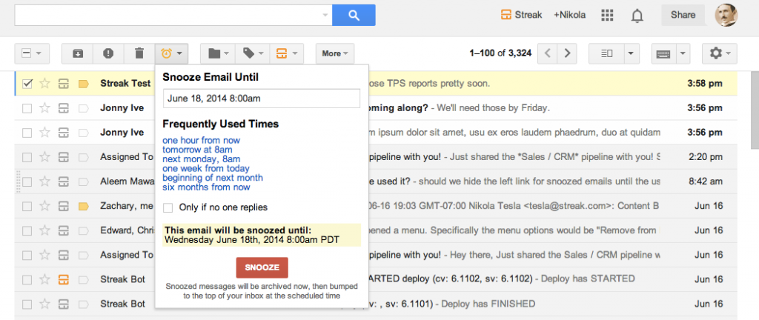Open the Streak box toolbar menu
Screen dimensions: 759x320
[x=287, y=53]
